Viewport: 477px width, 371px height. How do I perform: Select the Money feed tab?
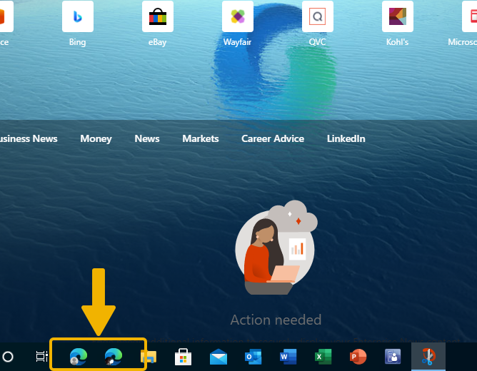(96, 138)
